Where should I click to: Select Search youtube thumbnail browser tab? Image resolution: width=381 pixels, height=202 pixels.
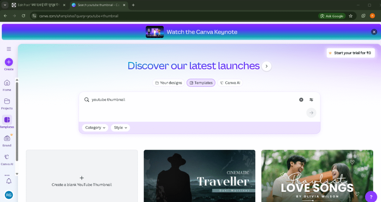[x=99, y=5]
